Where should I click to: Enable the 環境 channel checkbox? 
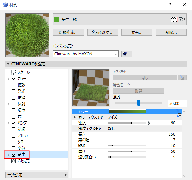[14, 110]
